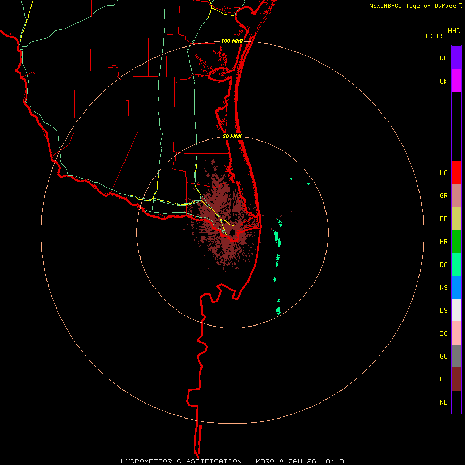Image resolution: width=465 pixels, height=465 pixels.
Task: Click the BI legend label
Action: (444, 379)
